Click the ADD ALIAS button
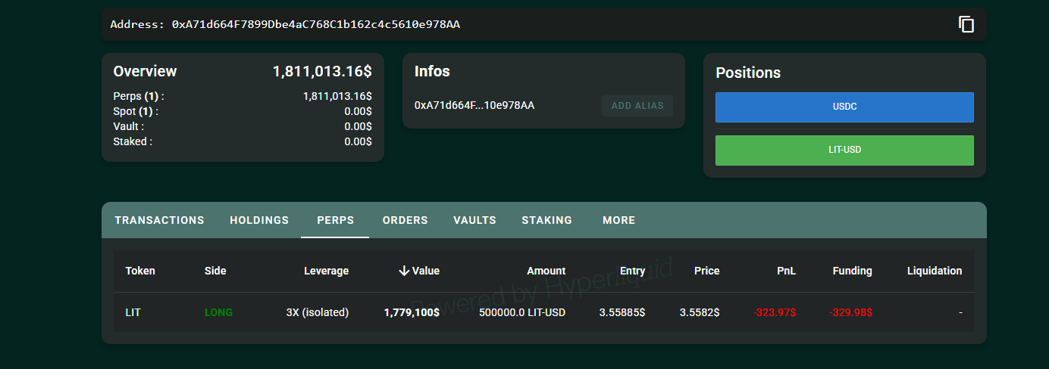Viewport: 1049px width, 369px height. (x=637, y=106)
